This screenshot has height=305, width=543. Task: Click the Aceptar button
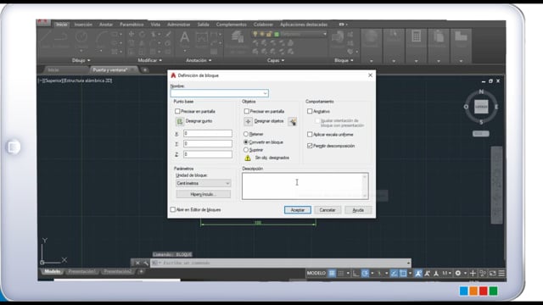tap(298, 210)
